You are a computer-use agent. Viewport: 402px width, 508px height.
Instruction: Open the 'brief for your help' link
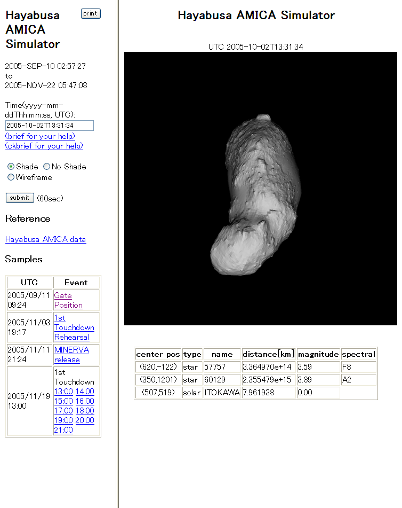point(40,136)
